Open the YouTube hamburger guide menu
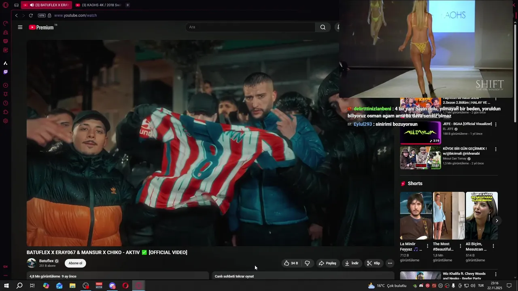The height and width of the screenshot is (291, 518). coord(20,27)
